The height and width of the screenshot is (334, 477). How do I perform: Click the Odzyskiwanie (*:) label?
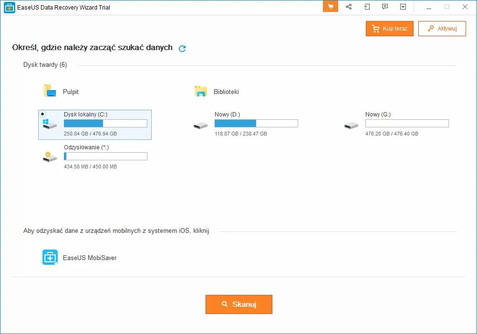[x=86, y=147]
